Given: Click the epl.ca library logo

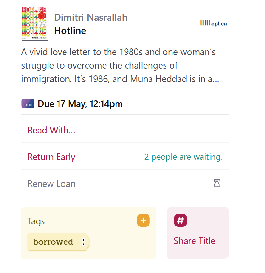Looking at the screenshot, I should click(x=213, y=23).
